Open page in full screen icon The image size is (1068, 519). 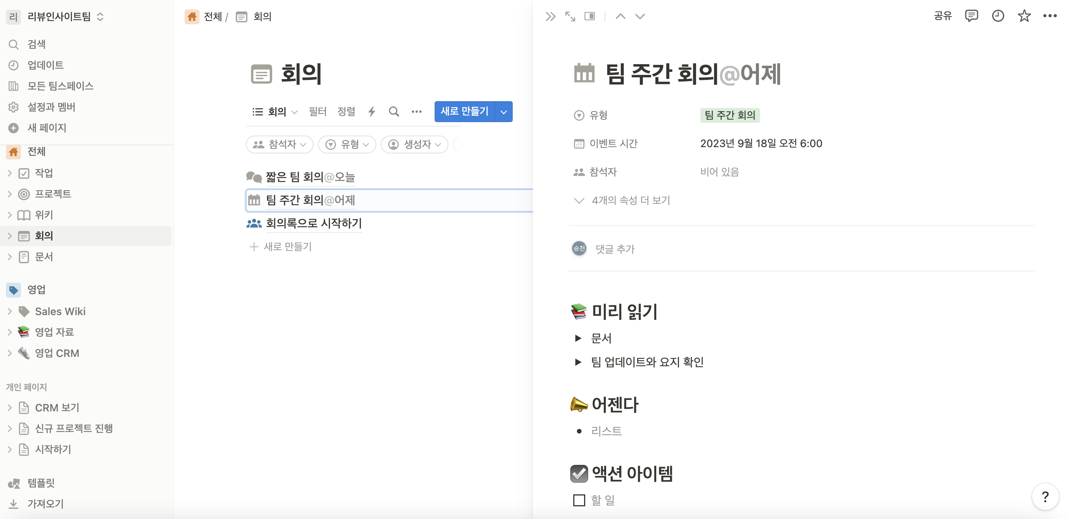point(570,16)
